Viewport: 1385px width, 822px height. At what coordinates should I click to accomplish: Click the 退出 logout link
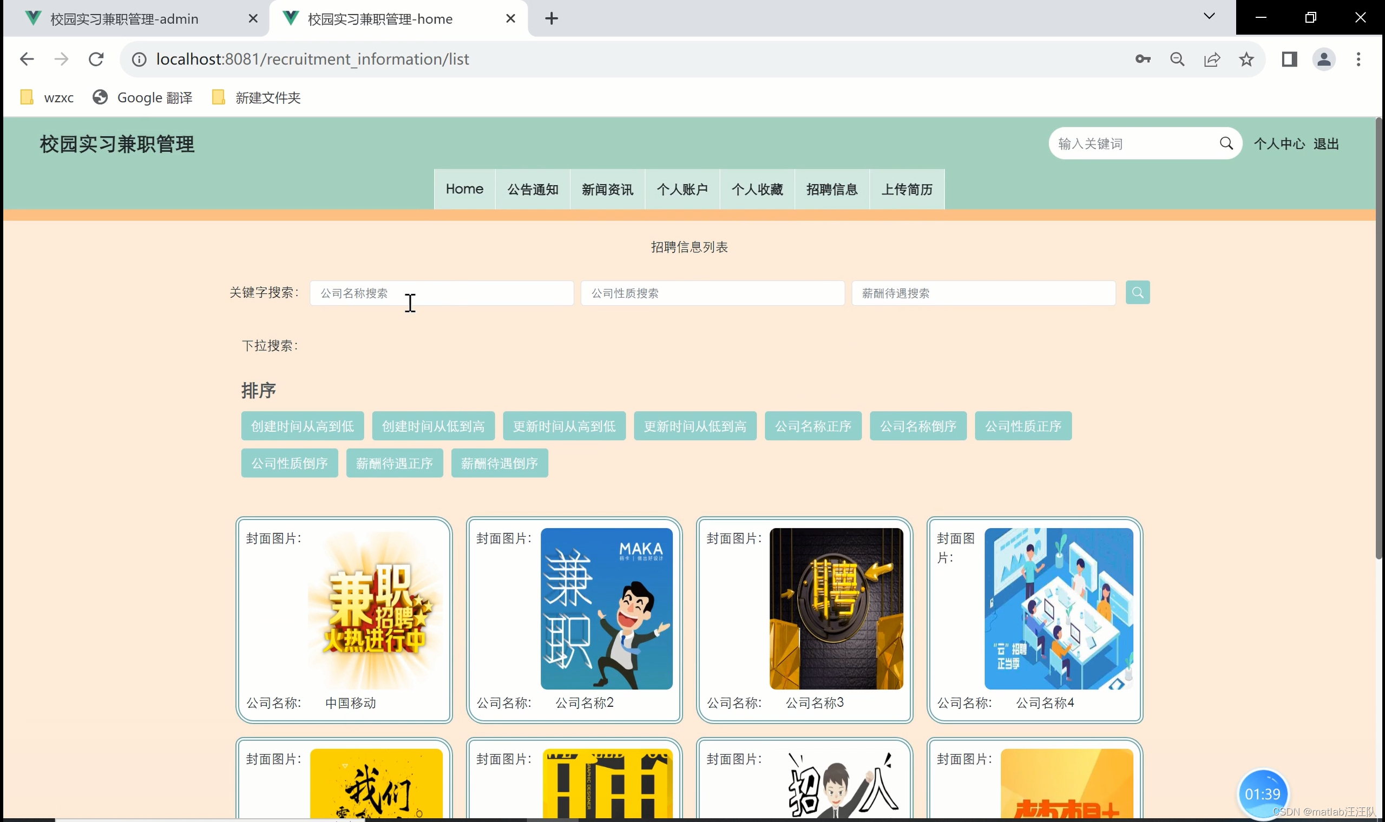[x=1325, y=144]
